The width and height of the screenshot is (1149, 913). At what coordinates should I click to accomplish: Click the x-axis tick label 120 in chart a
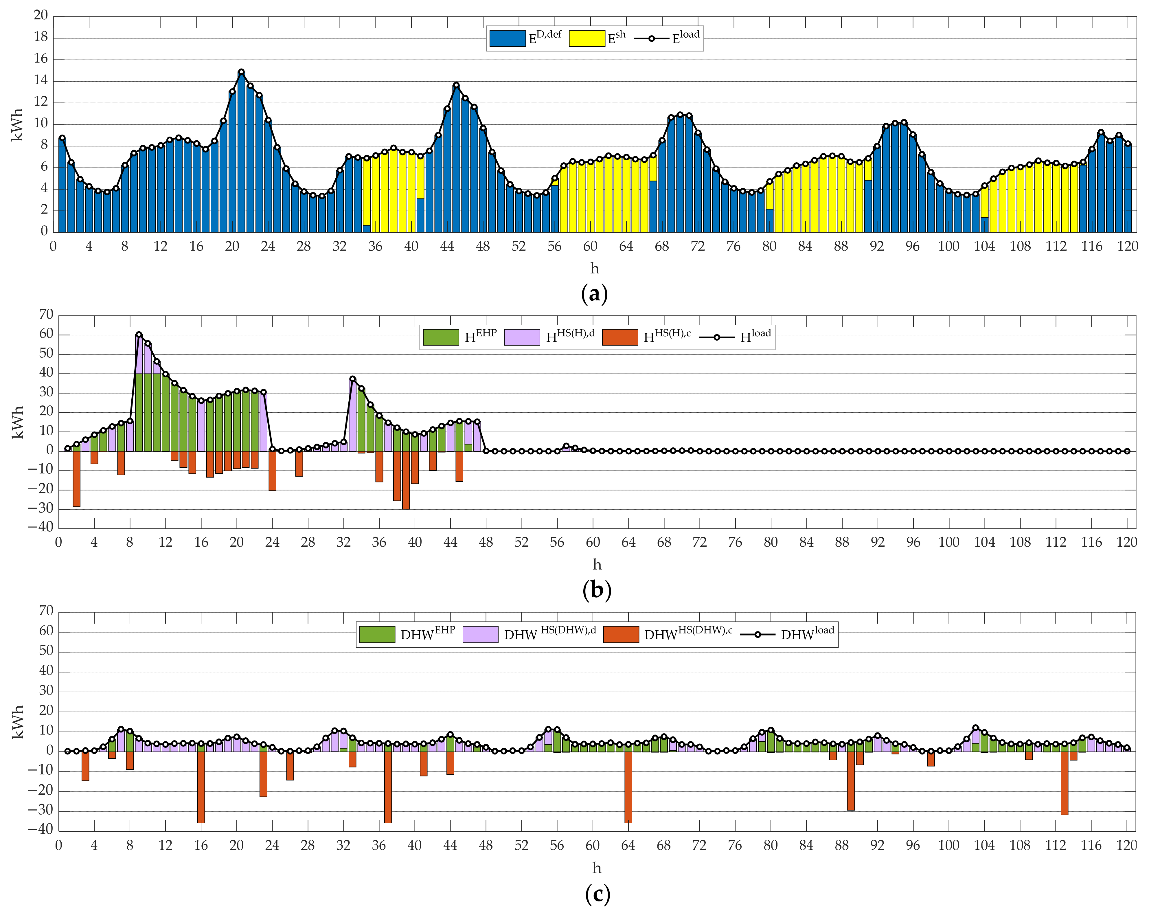pos(1127,246)
